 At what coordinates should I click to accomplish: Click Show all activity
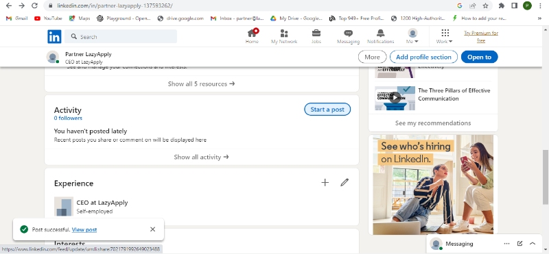tap(201, 157)
